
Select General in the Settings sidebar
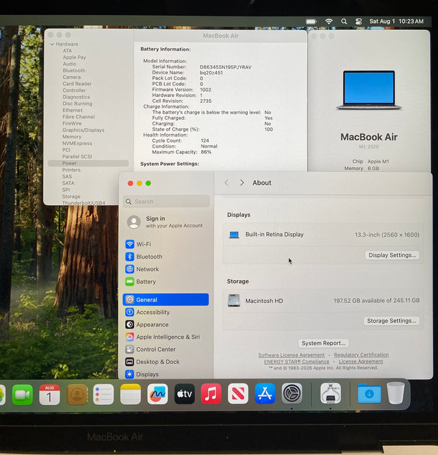[x=166, y=300]
